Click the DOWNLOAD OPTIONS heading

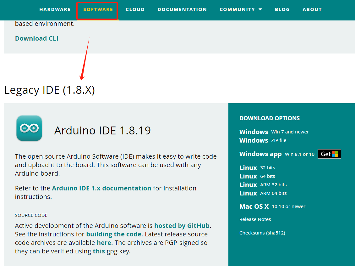click(270, 118)
